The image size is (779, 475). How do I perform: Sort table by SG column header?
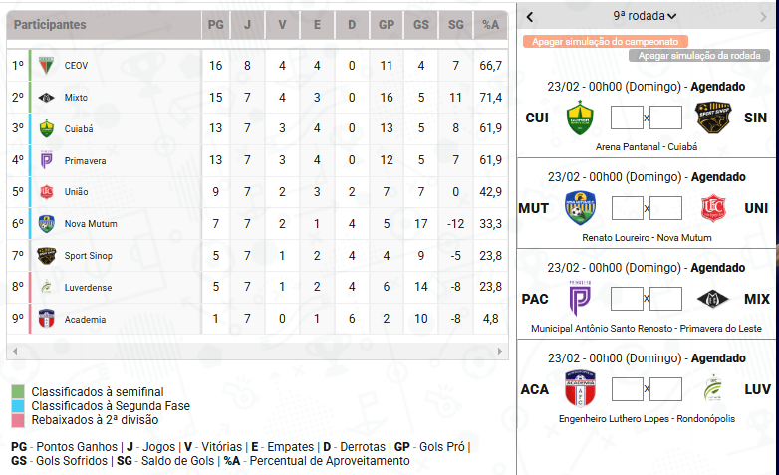tap(456, 25)
